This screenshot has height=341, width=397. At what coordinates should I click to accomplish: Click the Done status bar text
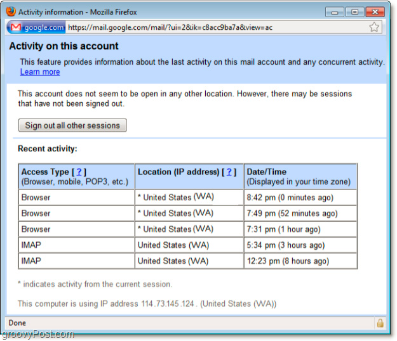click(17, 323)
